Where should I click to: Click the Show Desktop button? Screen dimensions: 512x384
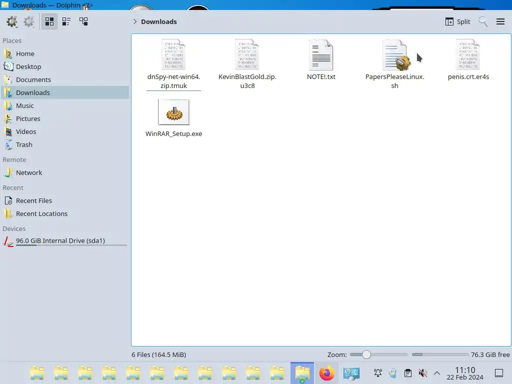click(x=499, y=373)
